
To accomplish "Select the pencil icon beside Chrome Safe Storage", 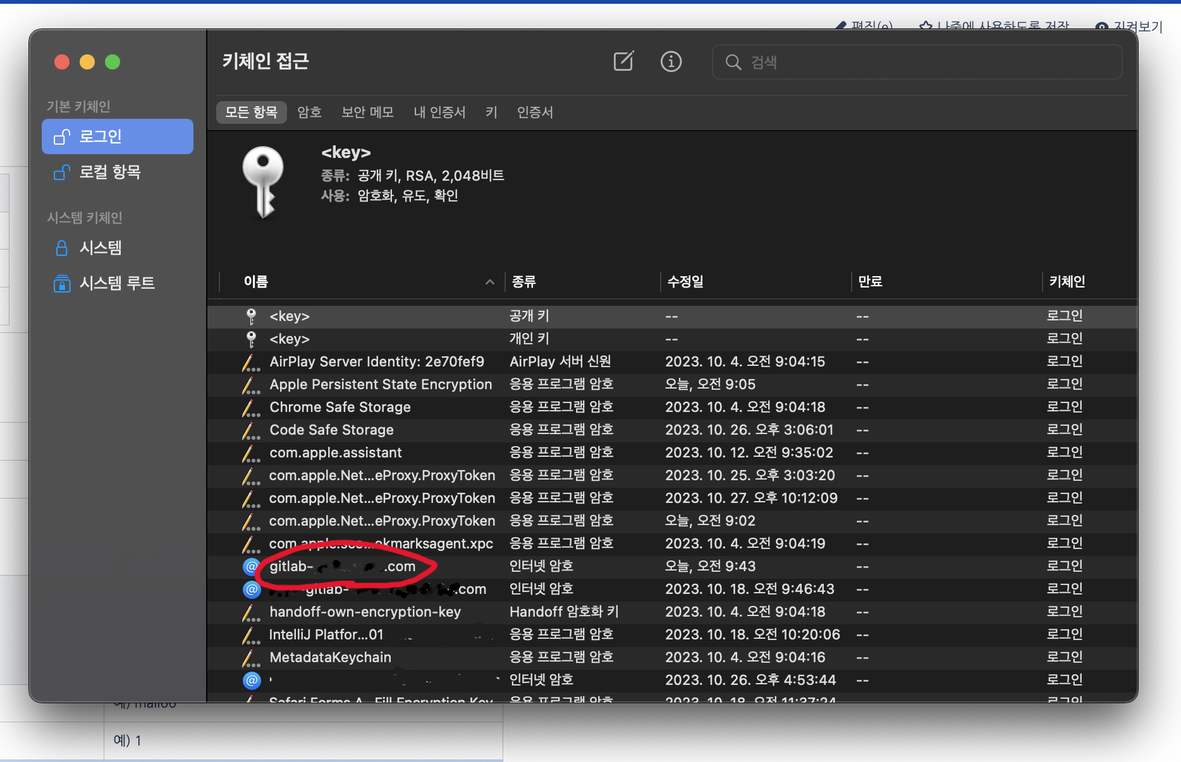I will coord(251,408).
